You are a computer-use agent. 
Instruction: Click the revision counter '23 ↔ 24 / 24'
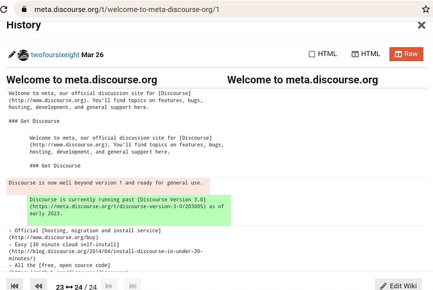pos(76,287)
